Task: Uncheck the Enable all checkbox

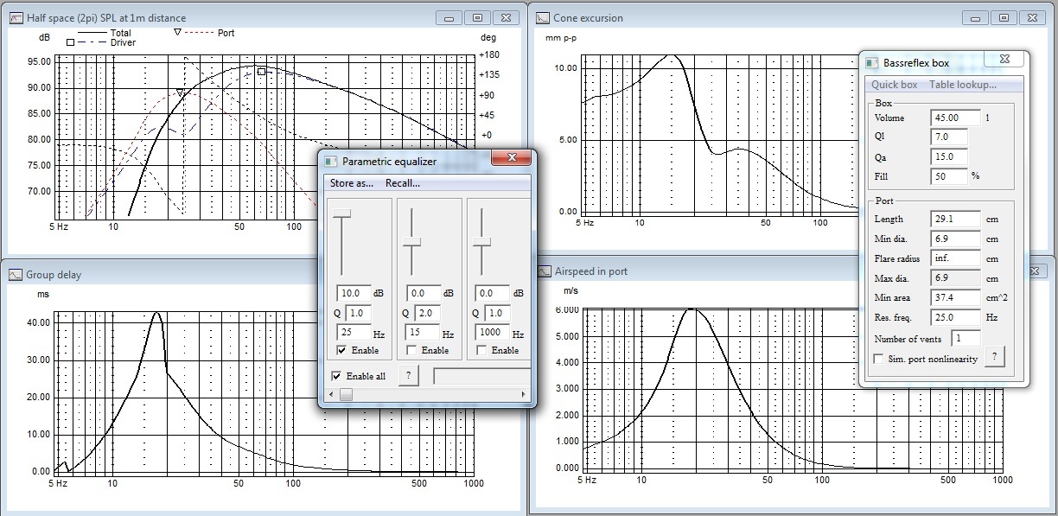Action: click(x=337, y=376)
